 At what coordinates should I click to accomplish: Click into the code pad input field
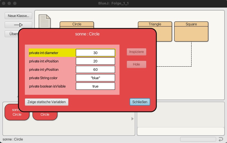(180, 131)
